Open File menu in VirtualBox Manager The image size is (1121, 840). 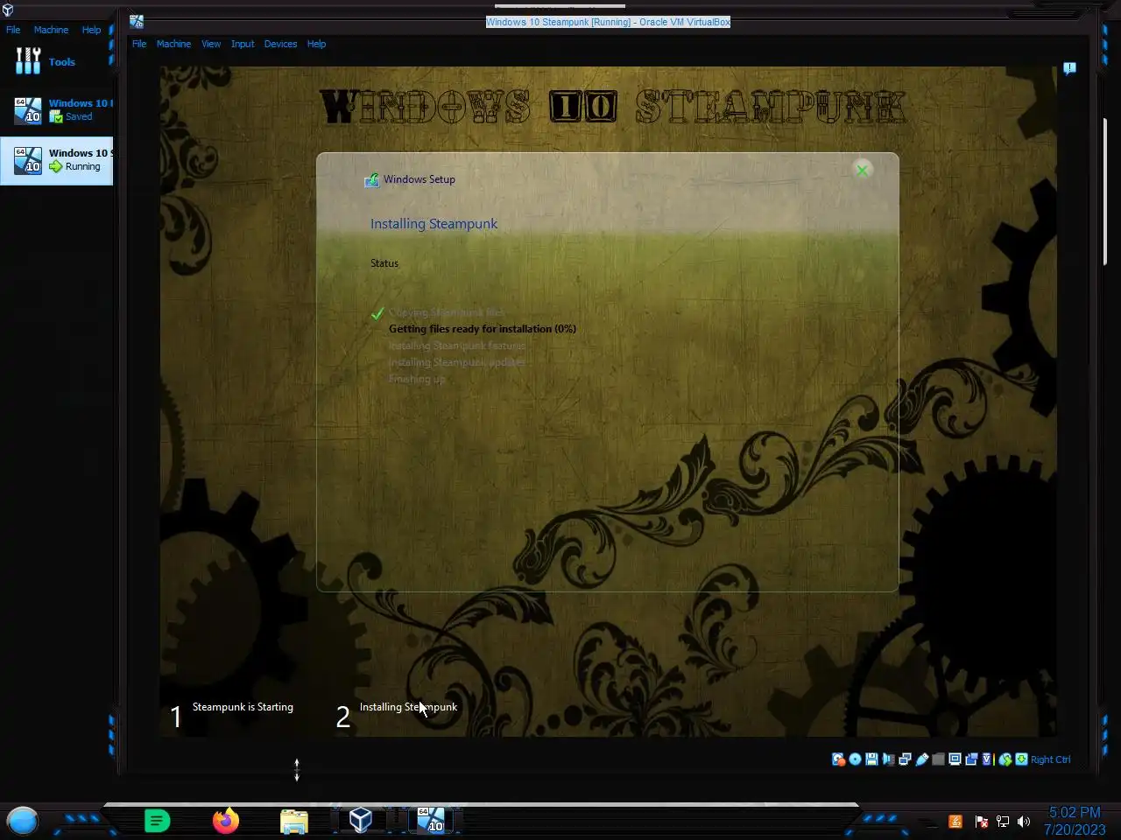(13, 30)
